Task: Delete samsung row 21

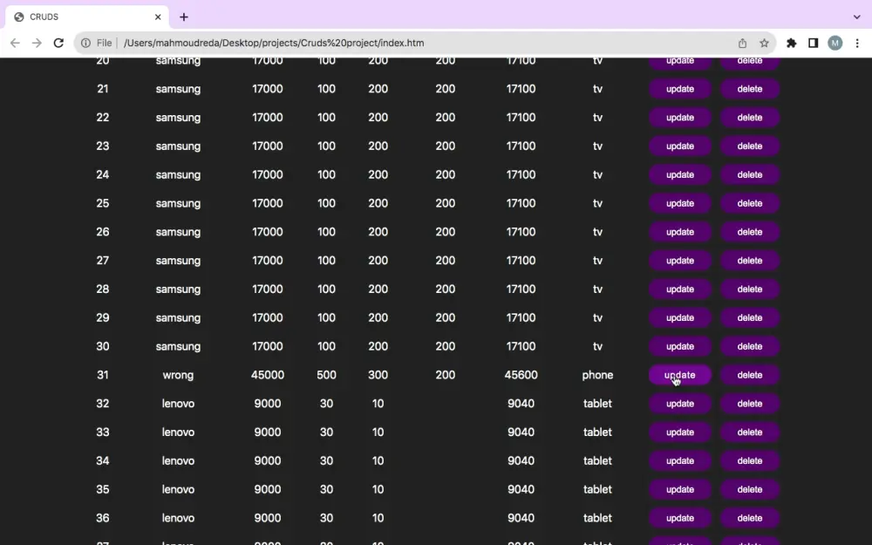Action: tap(750, 89)
